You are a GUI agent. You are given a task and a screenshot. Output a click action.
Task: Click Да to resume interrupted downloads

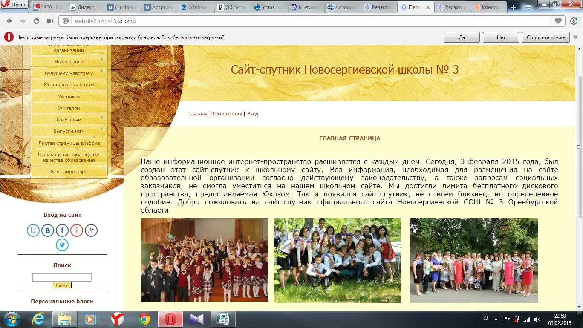click(x=461, y=37)
